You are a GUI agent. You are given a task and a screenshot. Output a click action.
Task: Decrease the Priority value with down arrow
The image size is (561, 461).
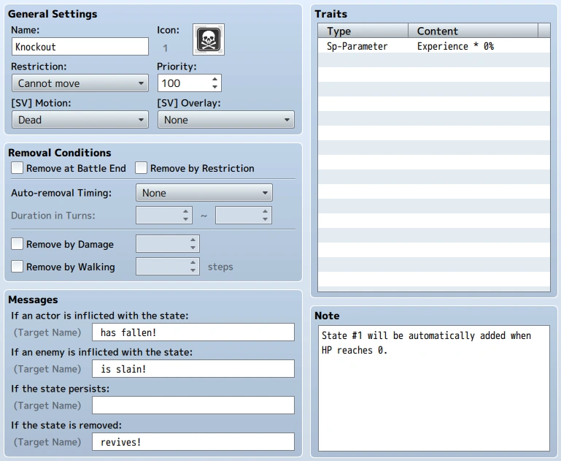tap(214, 87)
